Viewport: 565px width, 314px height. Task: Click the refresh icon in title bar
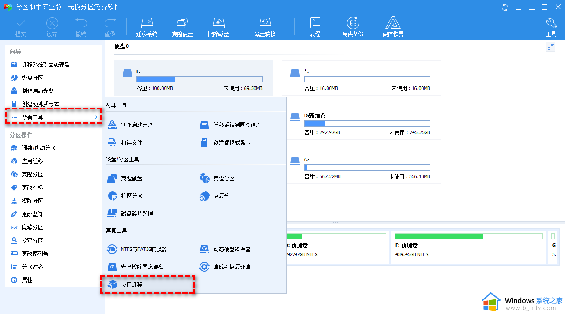505,7
